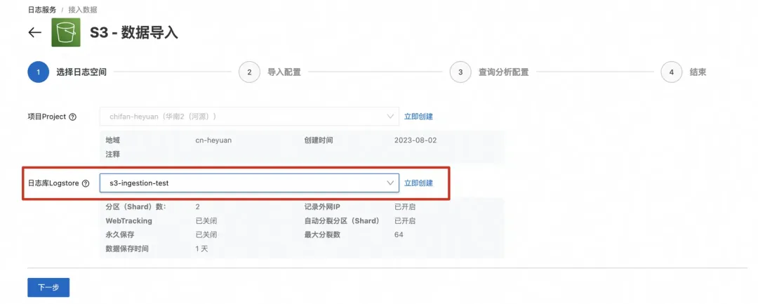Screen dimensions: 758x304
Task: Expand the Logstore dropdown chevron arrow
Action: 390,183
